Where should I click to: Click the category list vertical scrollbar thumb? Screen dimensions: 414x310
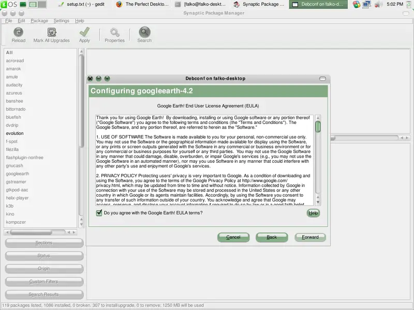(82, 100)
